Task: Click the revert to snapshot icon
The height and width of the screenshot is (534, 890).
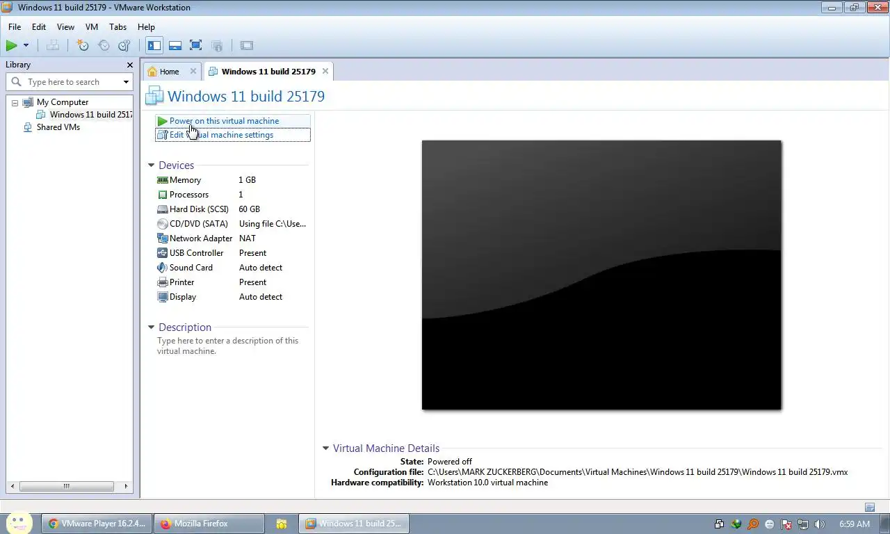Action: click(104, 46)
